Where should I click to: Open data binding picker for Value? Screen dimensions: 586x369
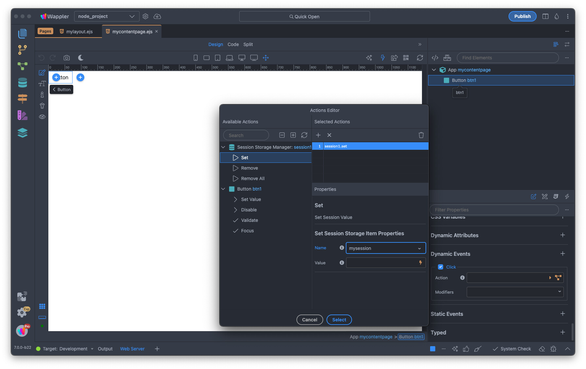click(x=420, y=263)
